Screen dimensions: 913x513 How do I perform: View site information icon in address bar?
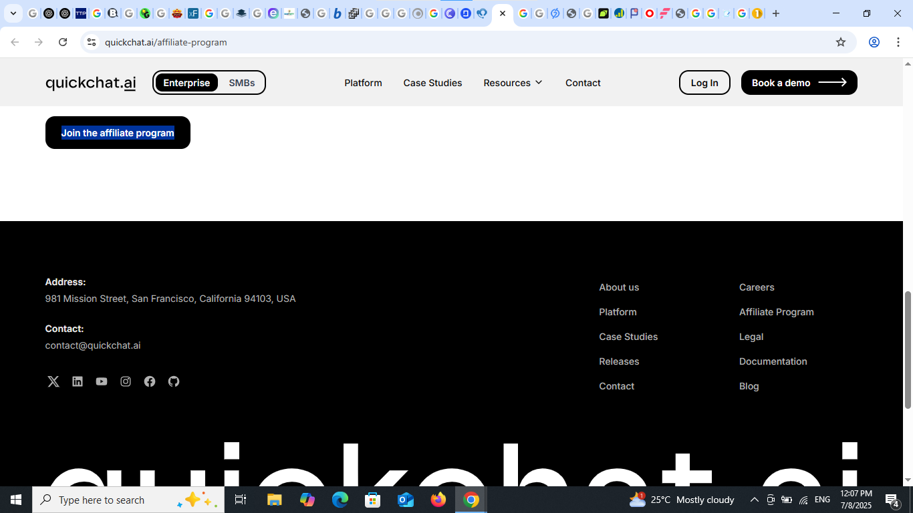click(x=92, y=42)
